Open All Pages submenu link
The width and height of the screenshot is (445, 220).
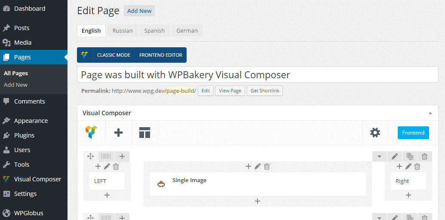16,73
